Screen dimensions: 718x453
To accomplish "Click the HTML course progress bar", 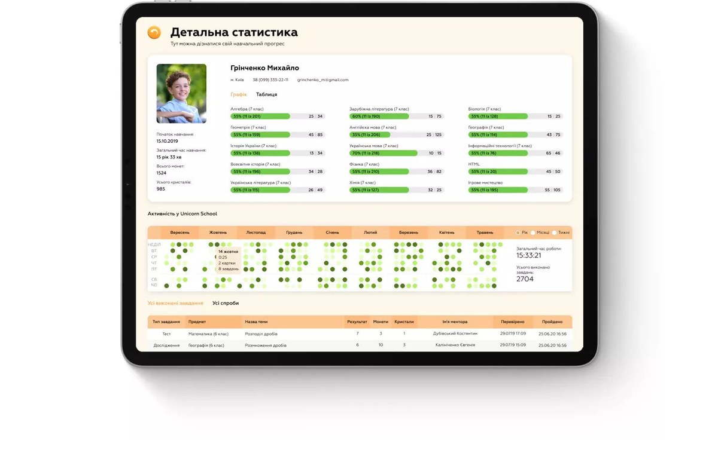I will click(498, 172).
